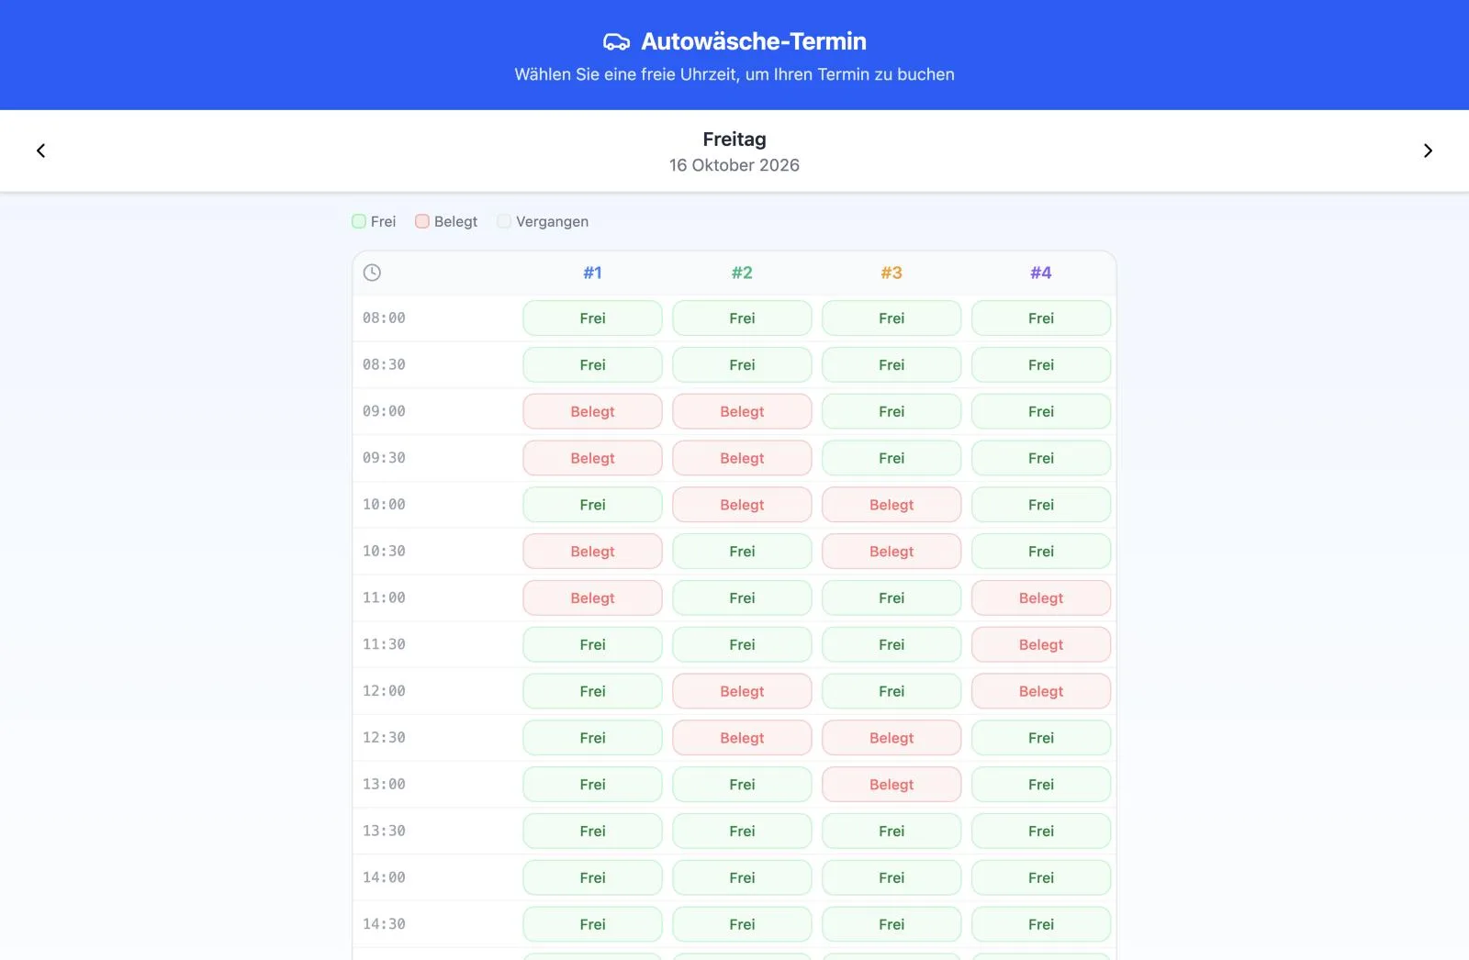This screenshot has height=960, width=1469.
Task: Click the 12:00 Belegt slot in bay #2
Action: [742, 692]
